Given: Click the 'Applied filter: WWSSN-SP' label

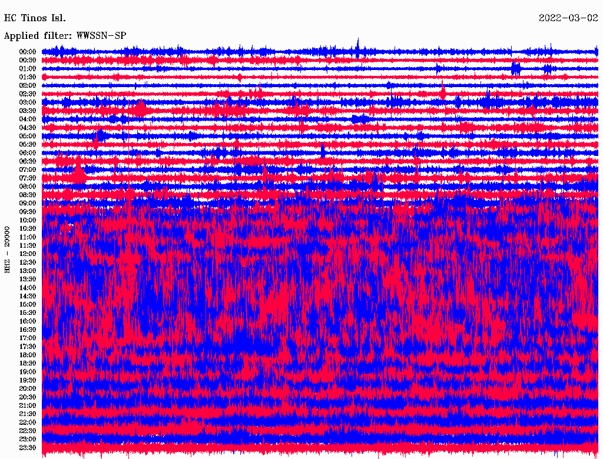Looking at the screenshot, I should coord(65,35).
